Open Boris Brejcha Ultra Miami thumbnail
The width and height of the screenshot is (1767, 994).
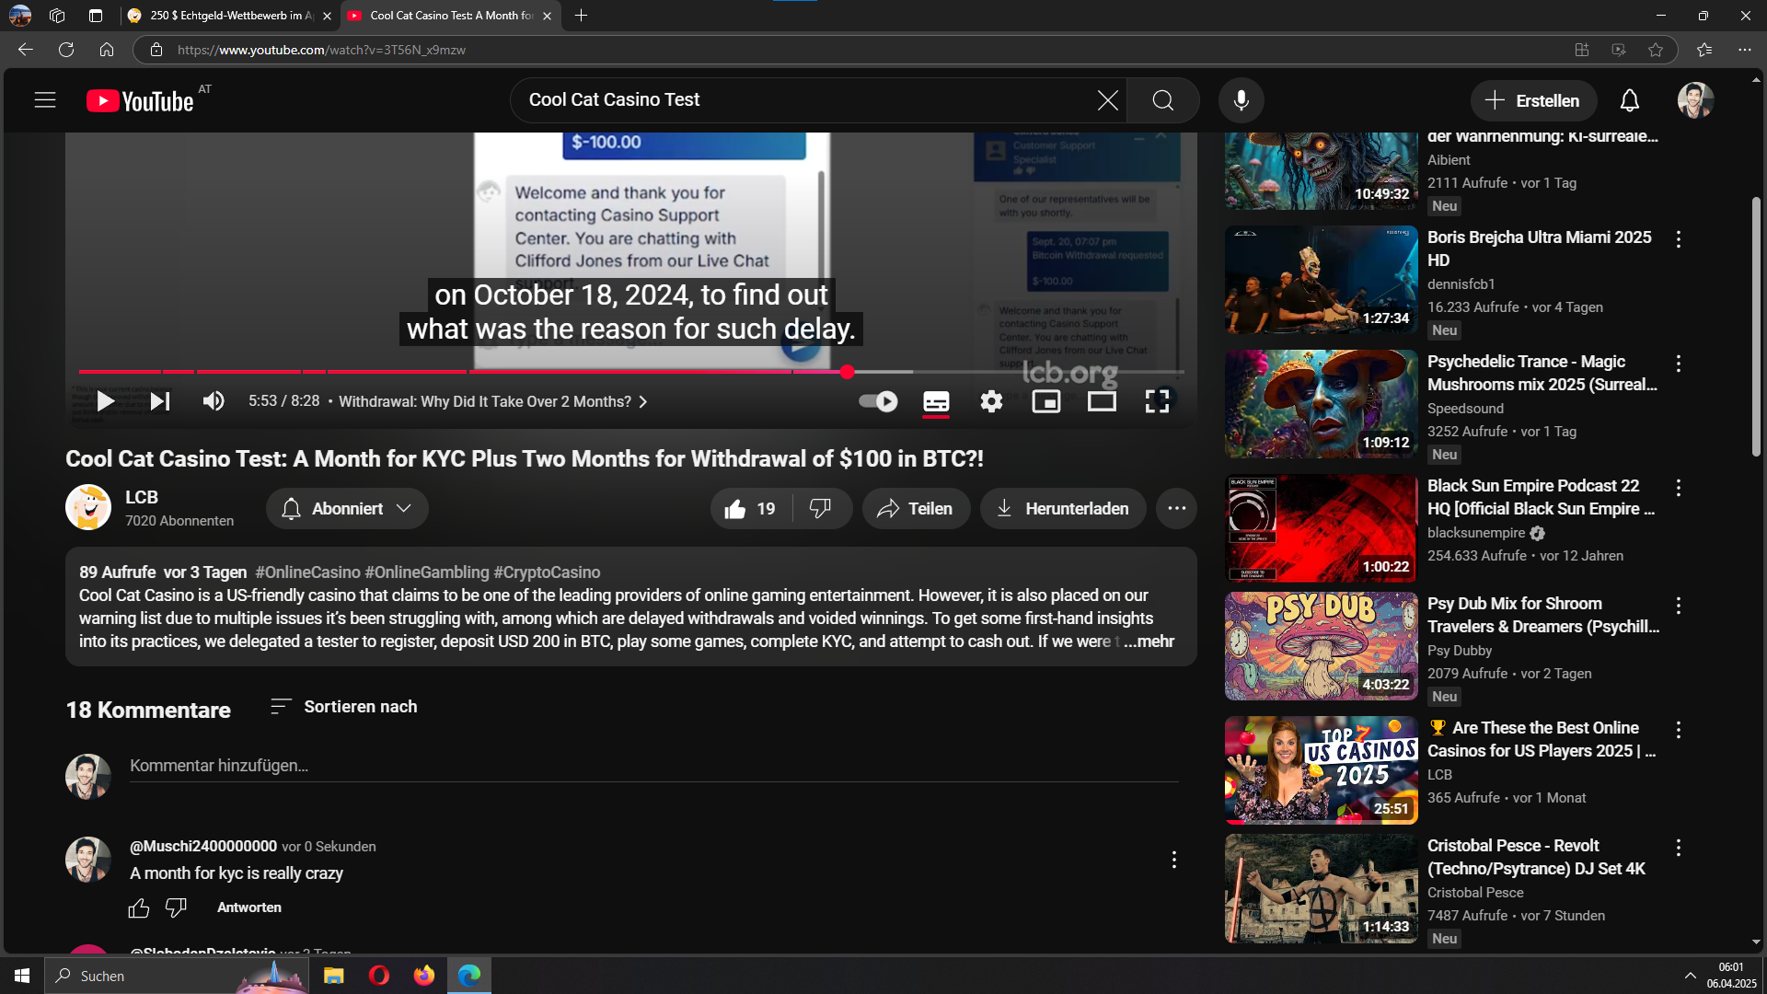click(1322, 280)
